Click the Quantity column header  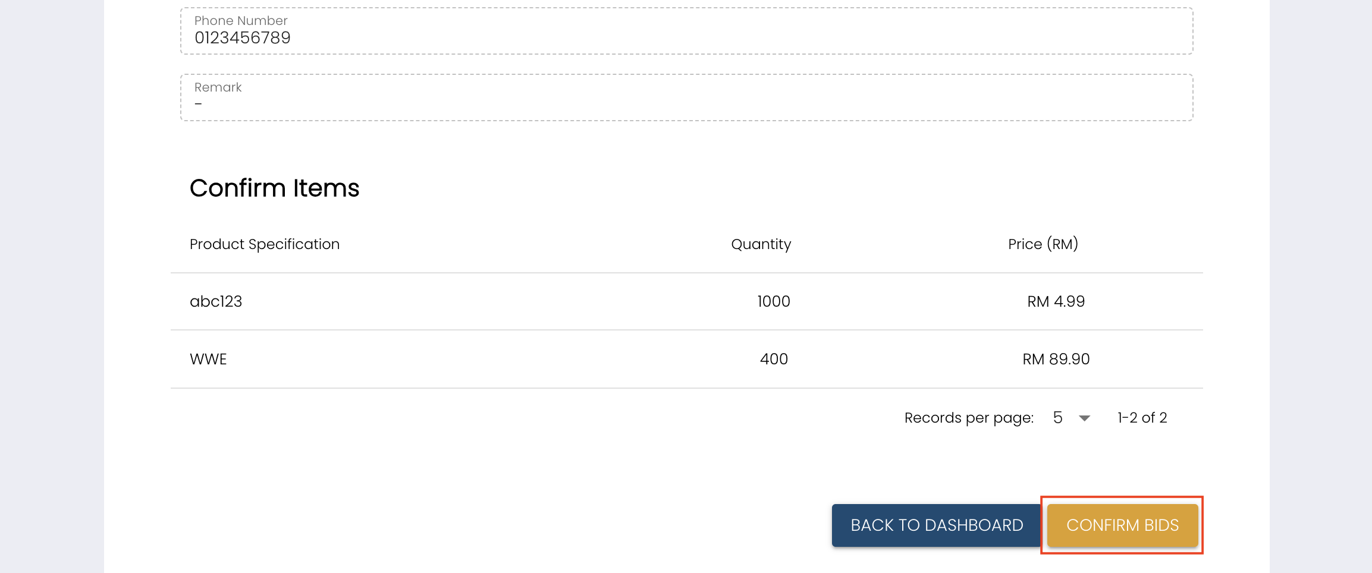click(x=761, y=244)
